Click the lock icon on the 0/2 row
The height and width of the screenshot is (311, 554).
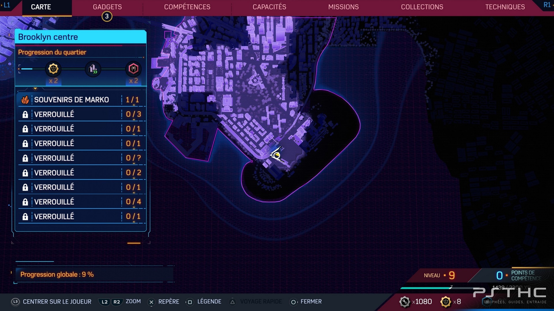click(25, 173)
